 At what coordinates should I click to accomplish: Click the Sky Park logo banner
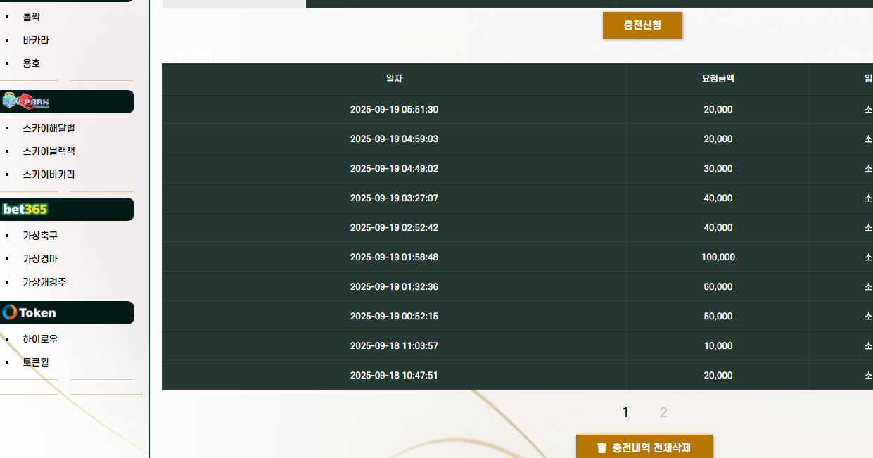pos(66,102)
